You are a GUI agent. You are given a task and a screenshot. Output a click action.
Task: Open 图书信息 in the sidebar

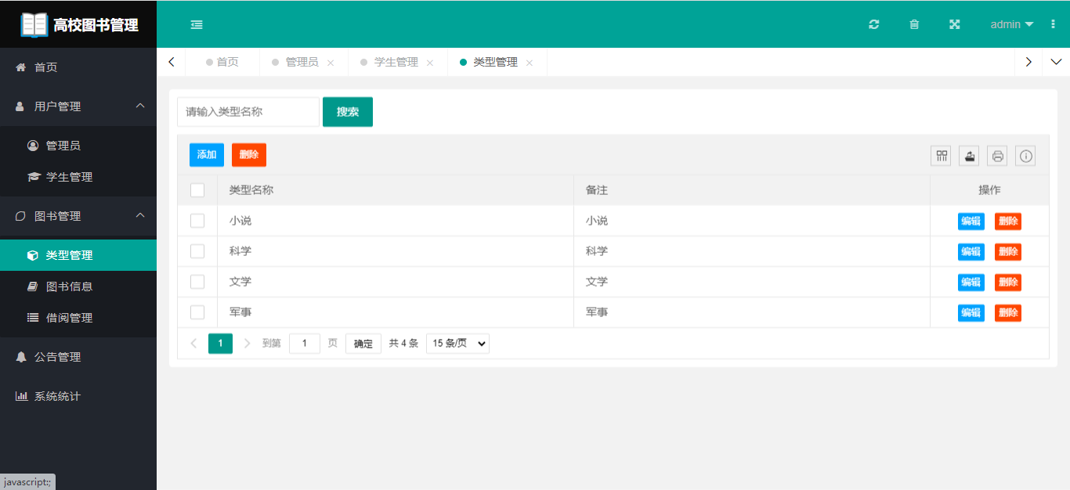pyautogui.click(x=78, y=286)
